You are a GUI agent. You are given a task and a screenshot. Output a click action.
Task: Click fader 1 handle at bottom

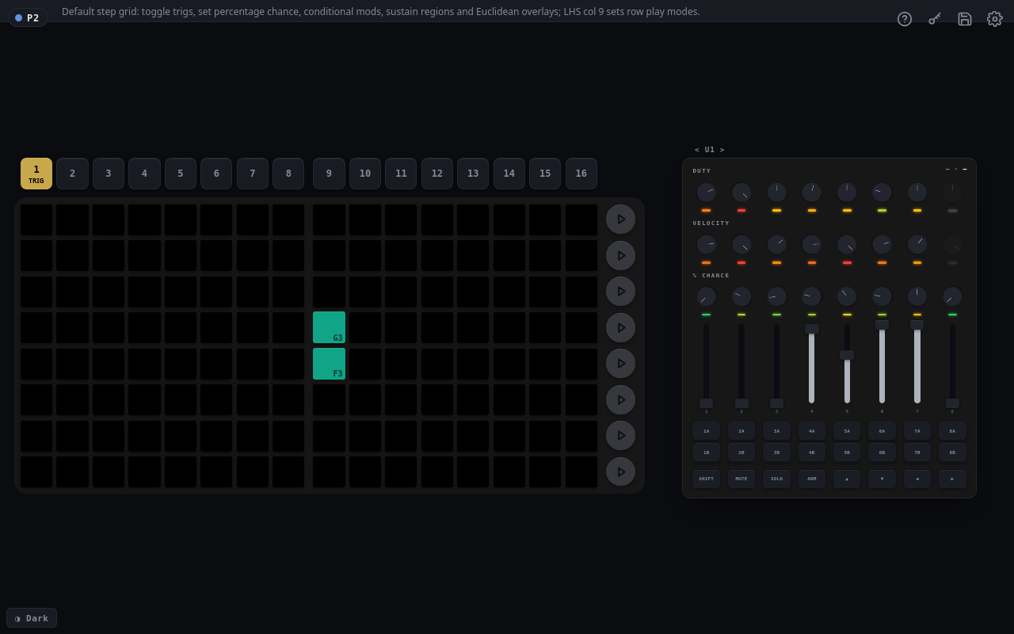point(706,403)
